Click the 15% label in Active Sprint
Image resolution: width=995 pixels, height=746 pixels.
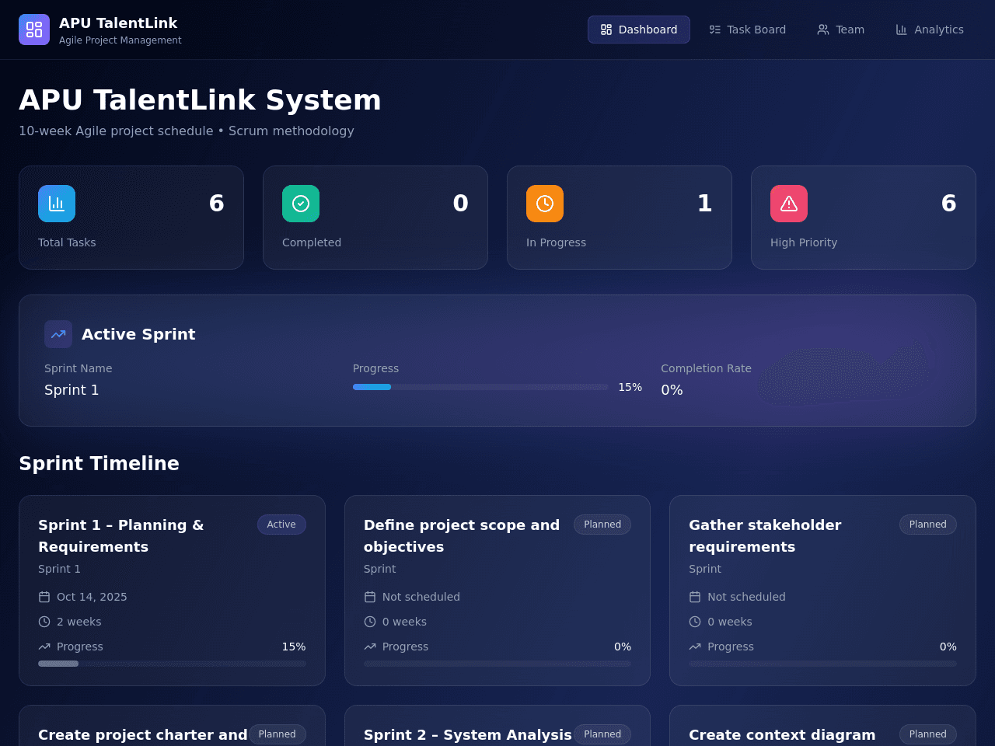(630, 387)
